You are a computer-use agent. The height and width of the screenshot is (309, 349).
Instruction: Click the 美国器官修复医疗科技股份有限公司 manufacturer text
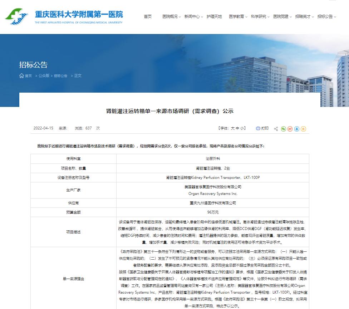coord(213,187)
